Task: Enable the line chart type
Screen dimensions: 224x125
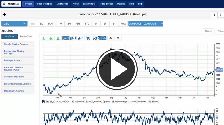Action: pyautogui.click(x=66, y=38)
